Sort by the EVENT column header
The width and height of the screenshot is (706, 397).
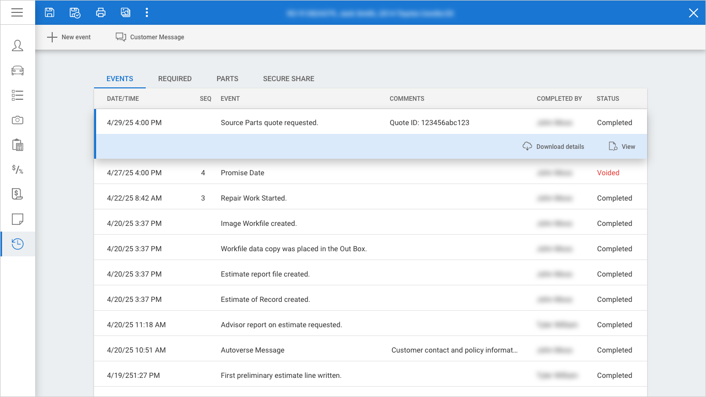click(230, 99)
